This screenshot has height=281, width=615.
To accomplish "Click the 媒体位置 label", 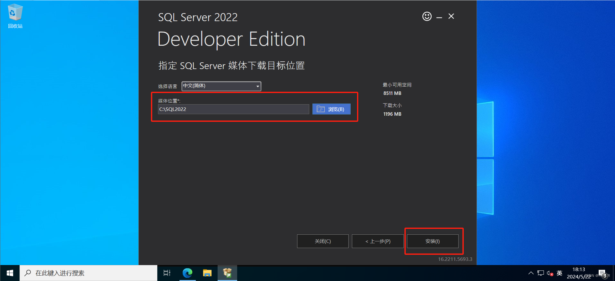I will pyautogui.click(x=169, y=101).
